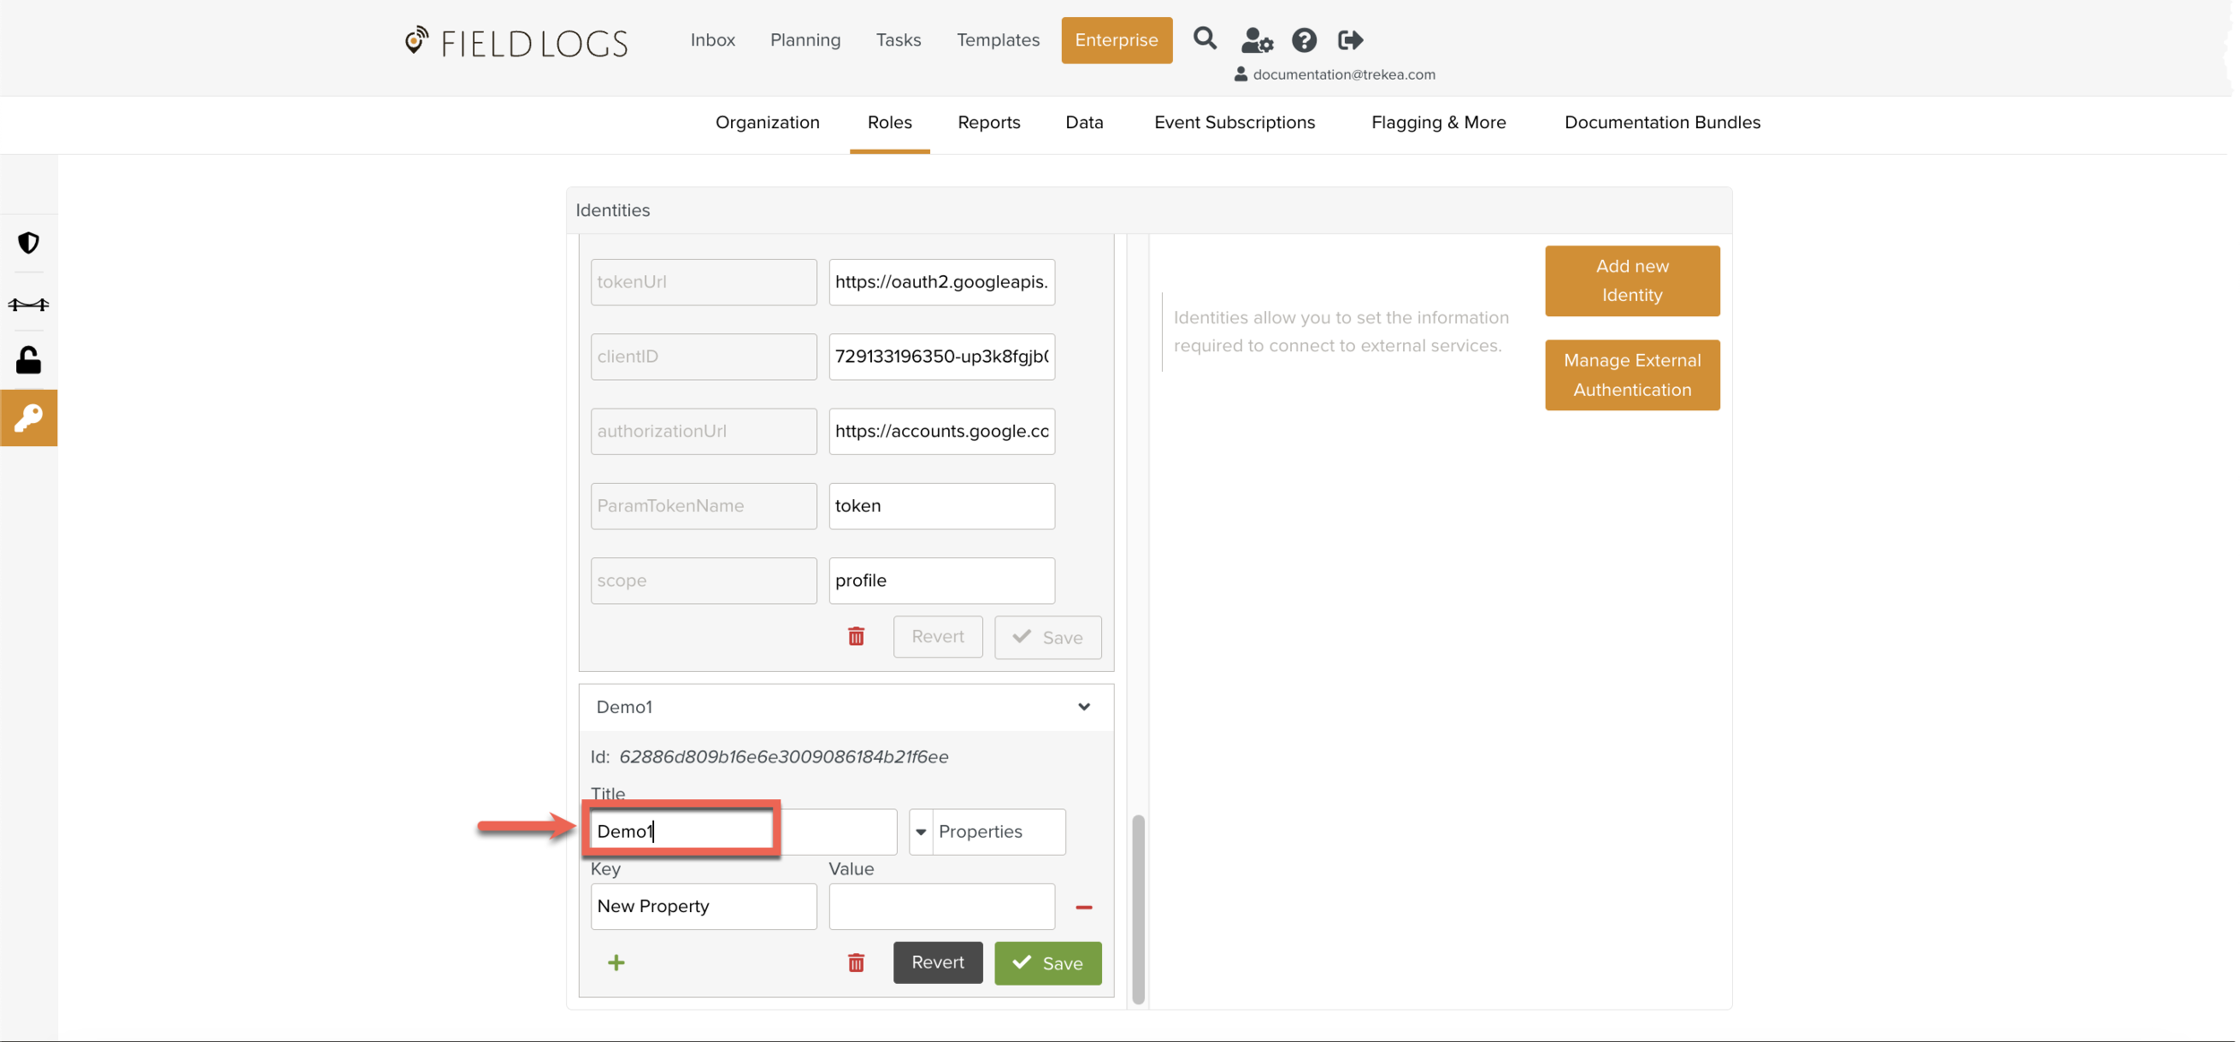Click the search magnifier icon
The height and width of the screenshot is (1042, 2240).
1204,39
